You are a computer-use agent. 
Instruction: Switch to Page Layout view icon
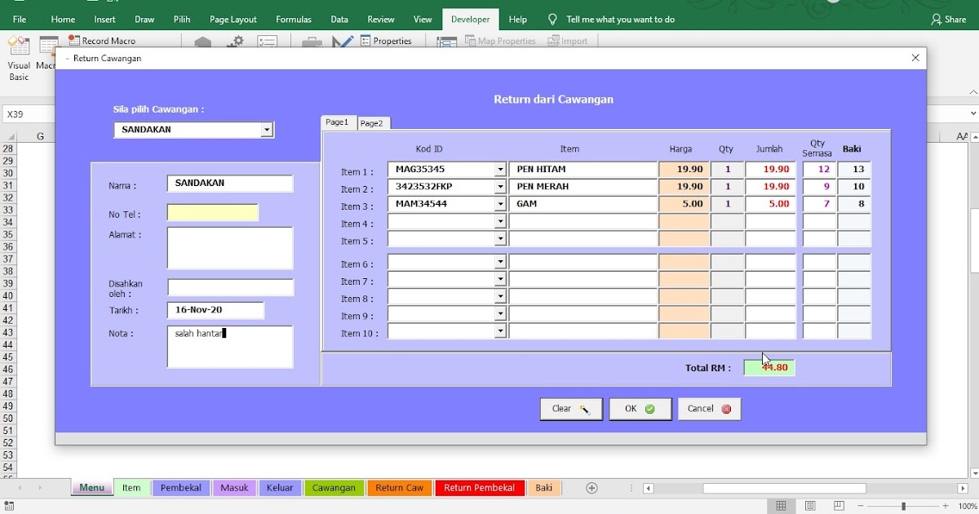pyautogui.click(x=810, y=507)
